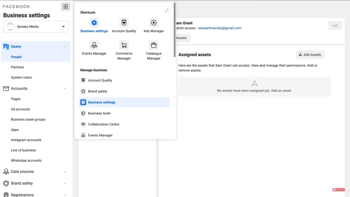Click the Brand safety sidebar shield icon
350x197 pixels.
coord(6,183)
